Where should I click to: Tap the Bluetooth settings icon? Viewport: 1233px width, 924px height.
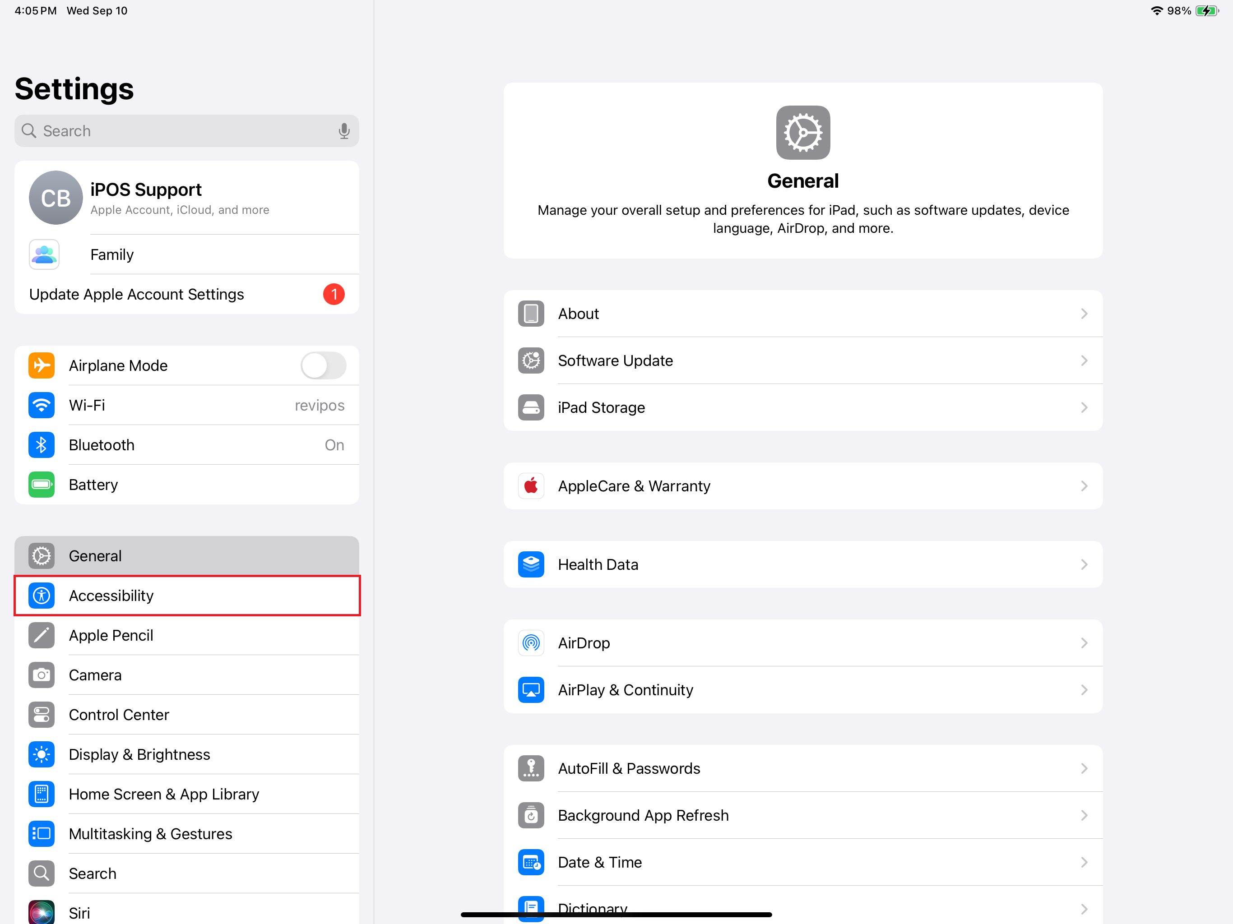(42, 445)
